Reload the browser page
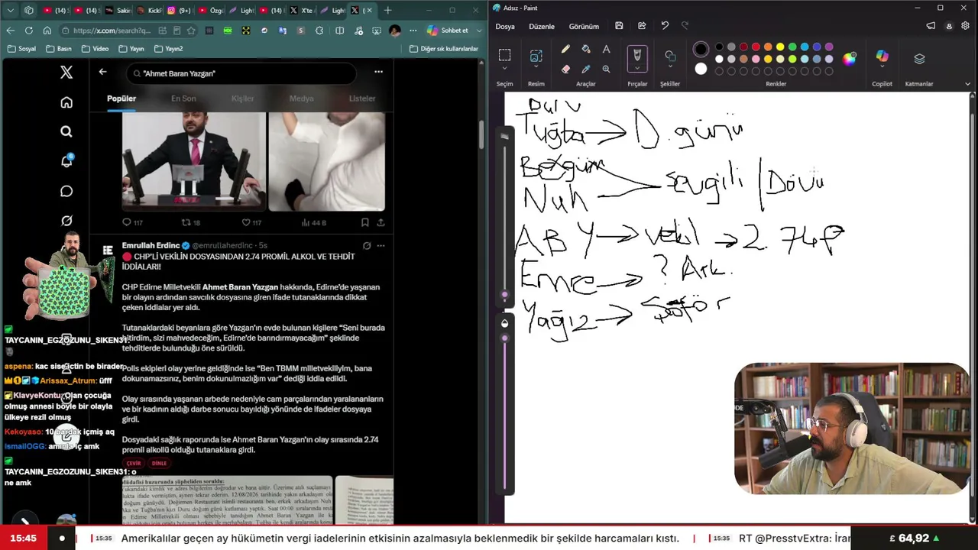The width and height of the screenshot is (978, 550). [28, 31]
